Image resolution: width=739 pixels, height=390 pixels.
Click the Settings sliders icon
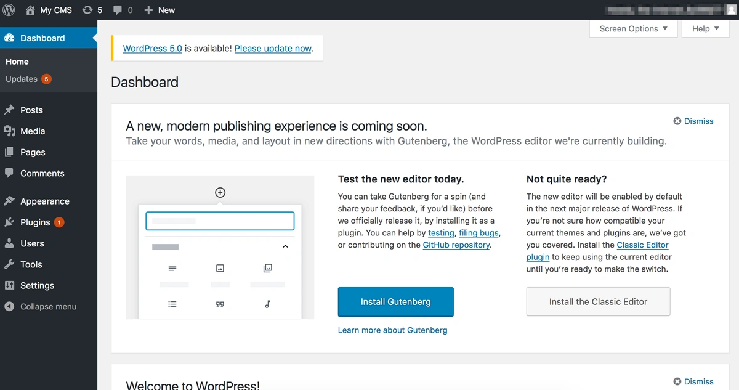(x=9, y=285)
